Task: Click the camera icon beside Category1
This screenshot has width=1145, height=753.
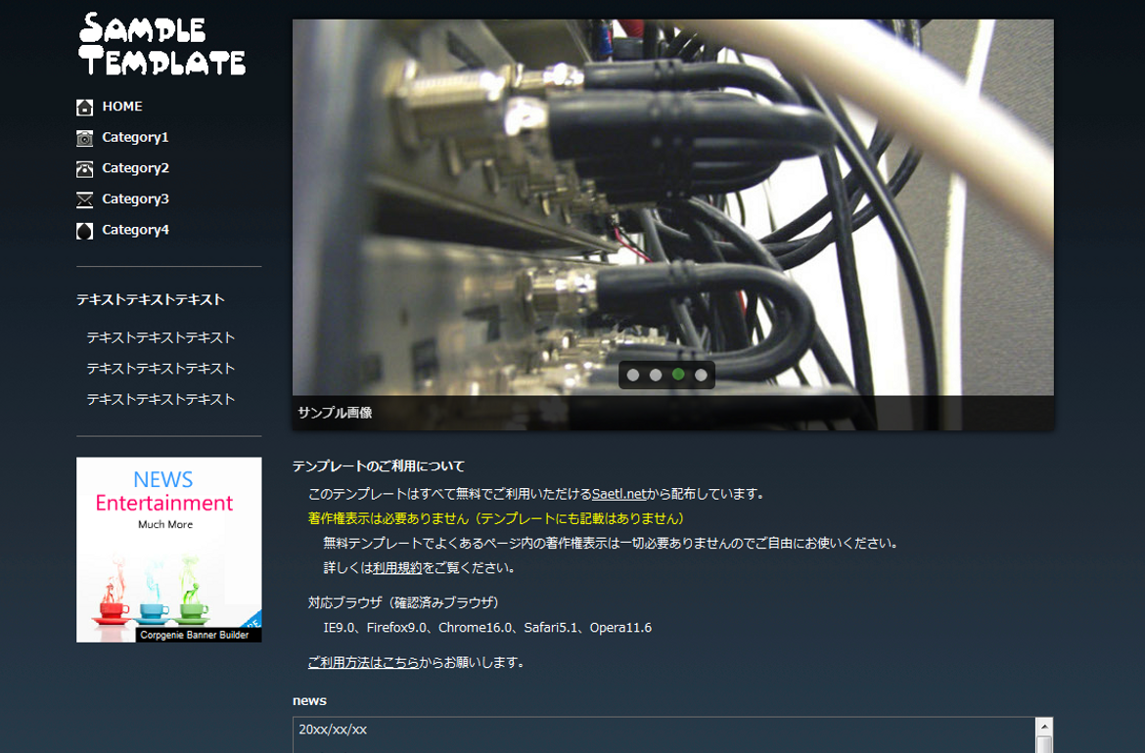Action: point(85,138)
